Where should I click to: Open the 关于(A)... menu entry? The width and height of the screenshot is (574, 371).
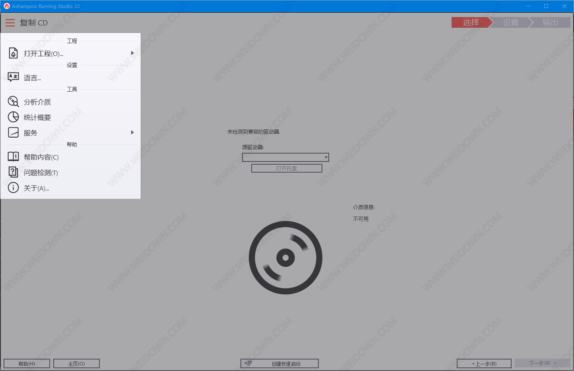71,188
